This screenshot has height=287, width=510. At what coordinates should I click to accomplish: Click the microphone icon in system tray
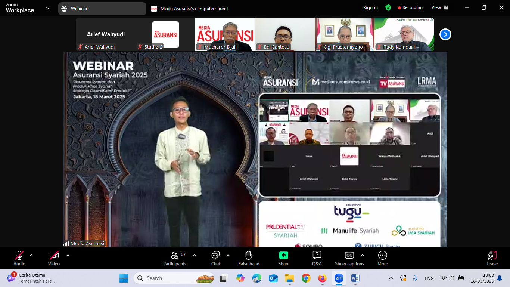[x=415, y=278]
